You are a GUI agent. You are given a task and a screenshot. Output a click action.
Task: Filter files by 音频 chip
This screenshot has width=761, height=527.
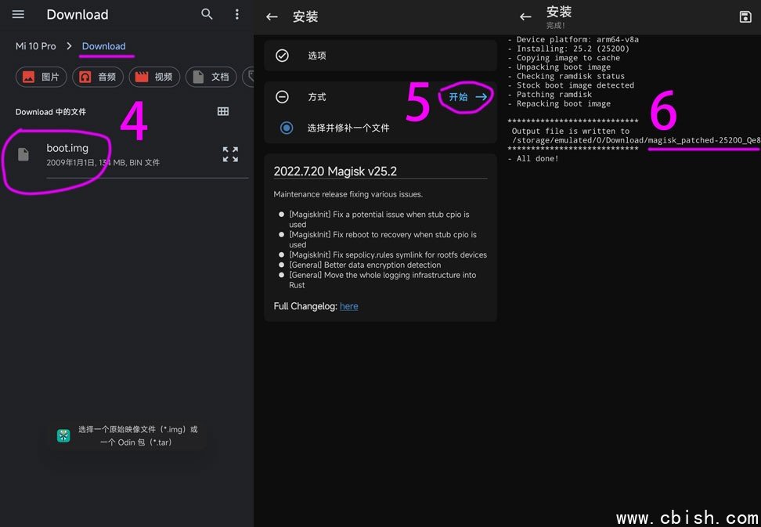(98, 77)
